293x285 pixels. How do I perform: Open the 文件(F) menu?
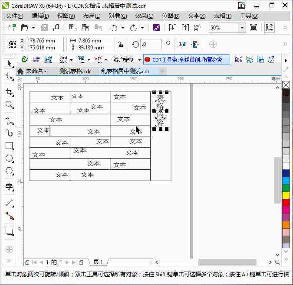(x=15, y=16)
